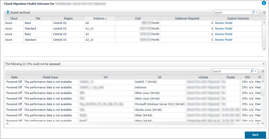Open Review Model for instance A1_v2
This screenshot has height=139, width=269.
coord(224,28)
